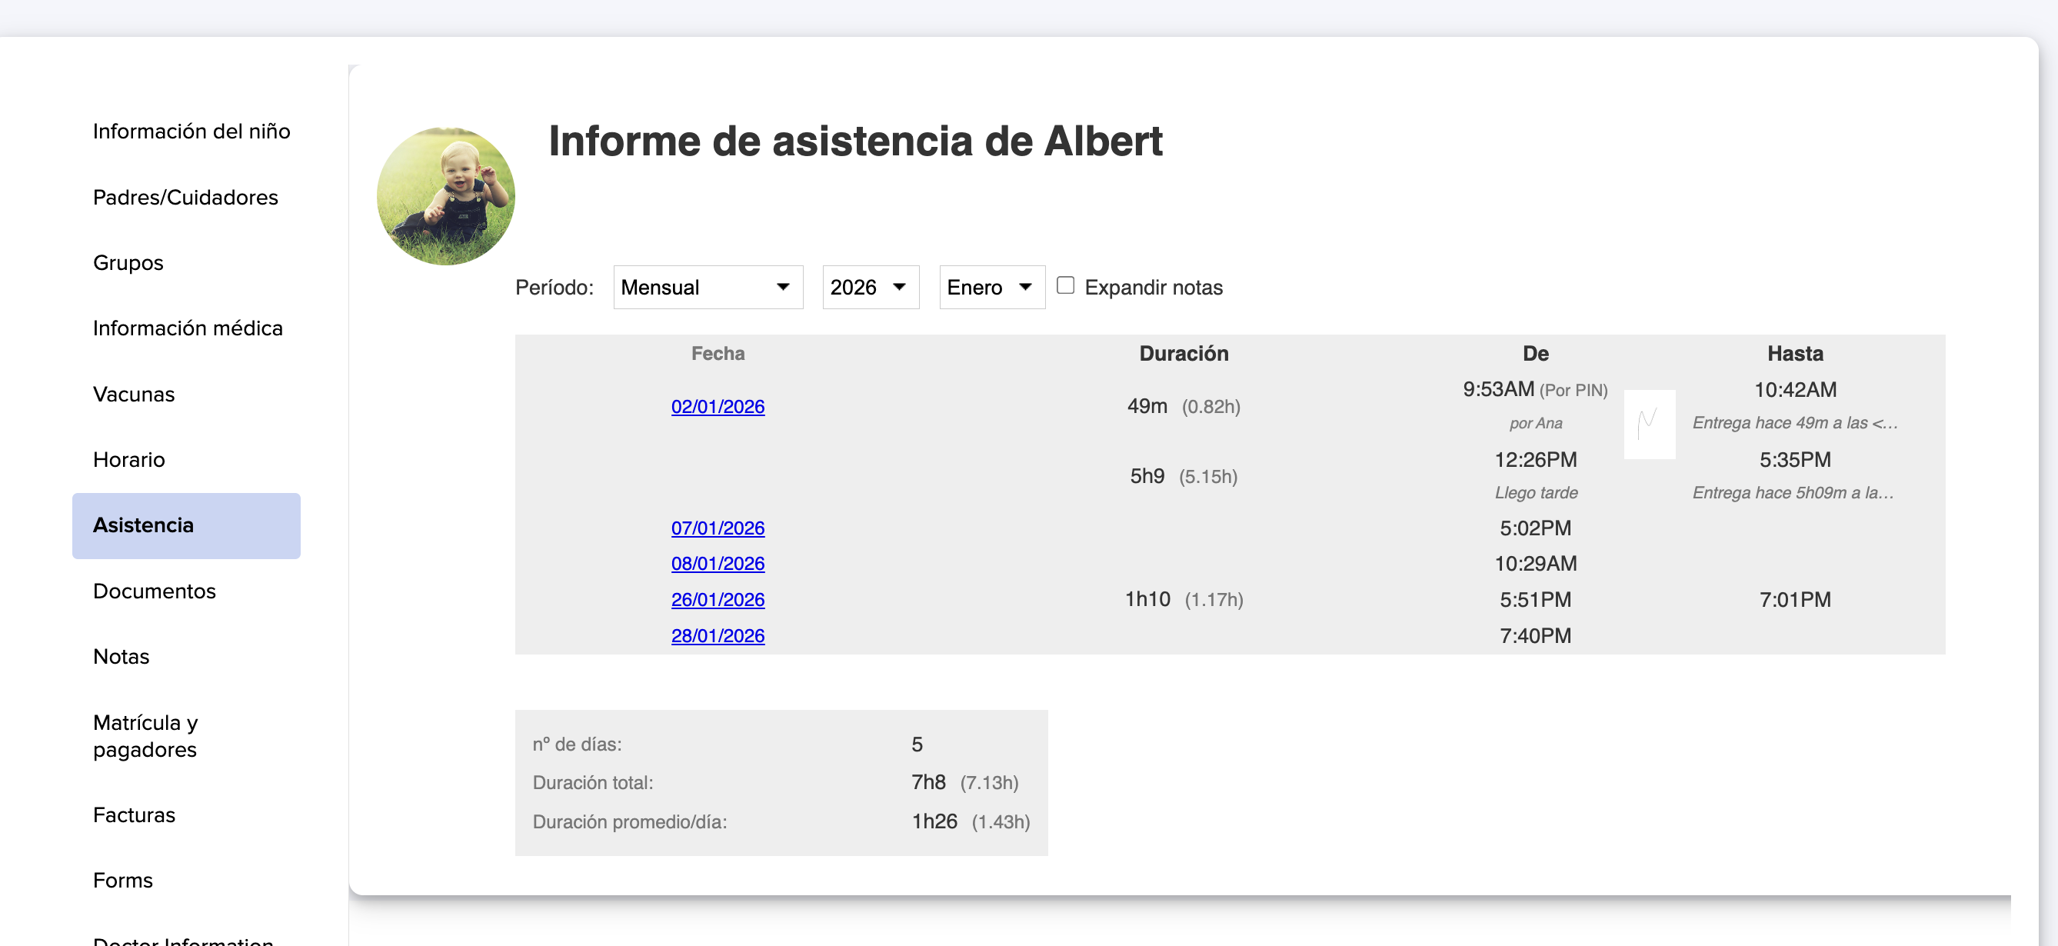Open the 26/01/2026 date link

click(x=718, y=599)
